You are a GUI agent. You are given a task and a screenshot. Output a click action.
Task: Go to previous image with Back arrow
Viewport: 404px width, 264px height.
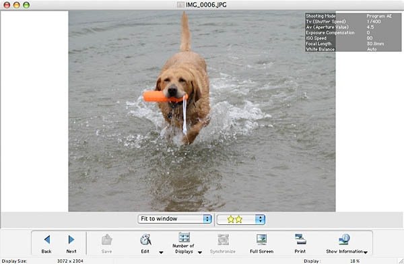tap(47, 240)
